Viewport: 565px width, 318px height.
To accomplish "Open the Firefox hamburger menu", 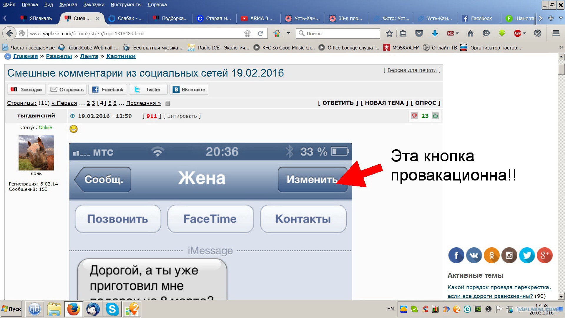I will [x=556, y=34].
